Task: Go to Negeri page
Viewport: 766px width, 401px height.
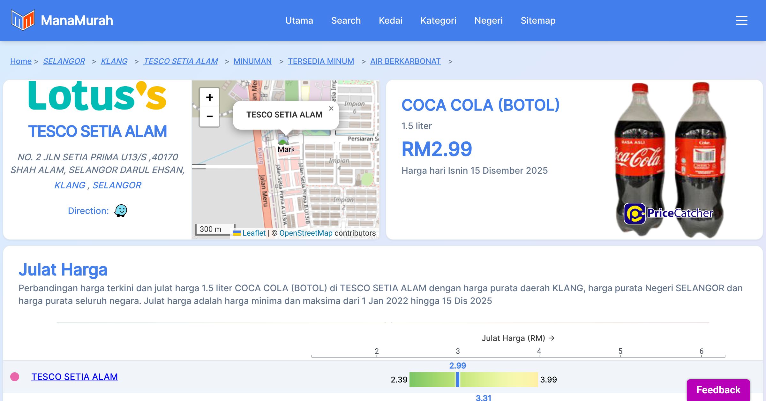Action: (x=488, y=20)
